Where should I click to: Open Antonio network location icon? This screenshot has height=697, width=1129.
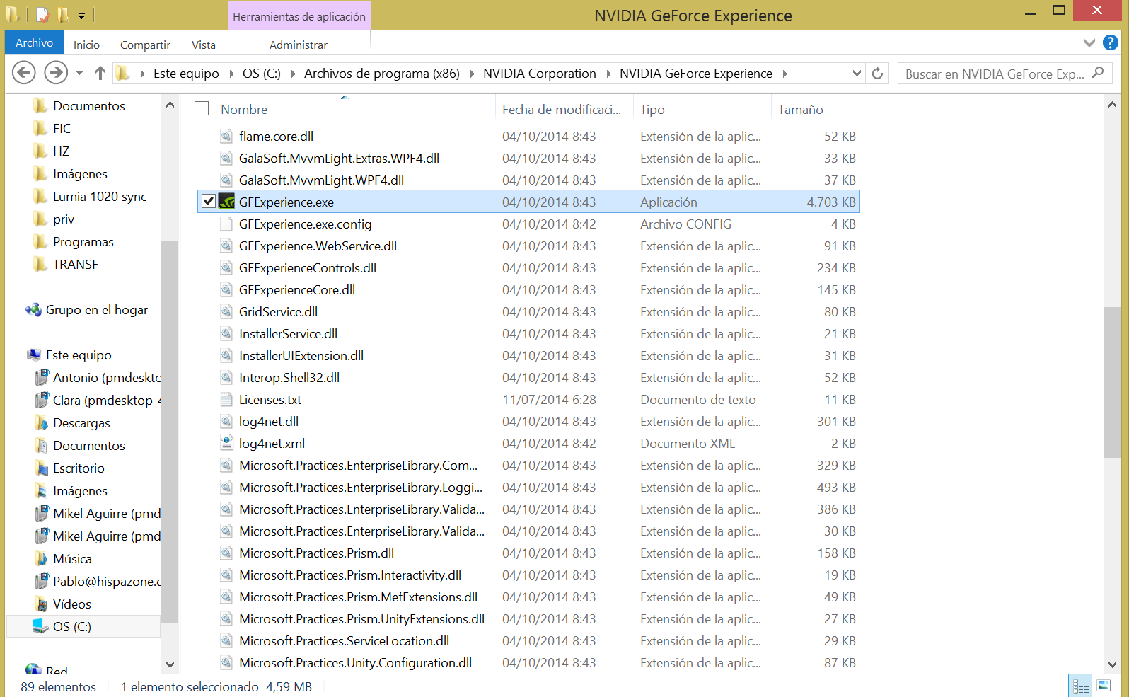[x=42, y=378]
